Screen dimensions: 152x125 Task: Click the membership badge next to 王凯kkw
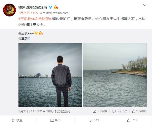(41, 33)
